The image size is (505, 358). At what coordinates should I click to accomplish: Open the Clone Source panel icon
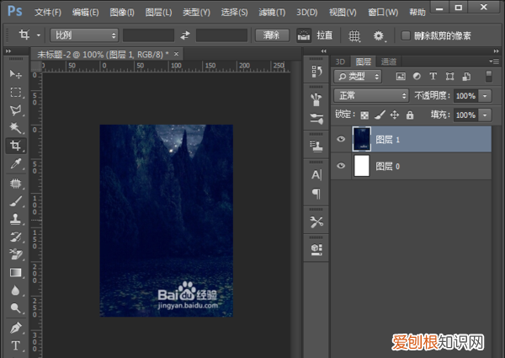point(316,147)
